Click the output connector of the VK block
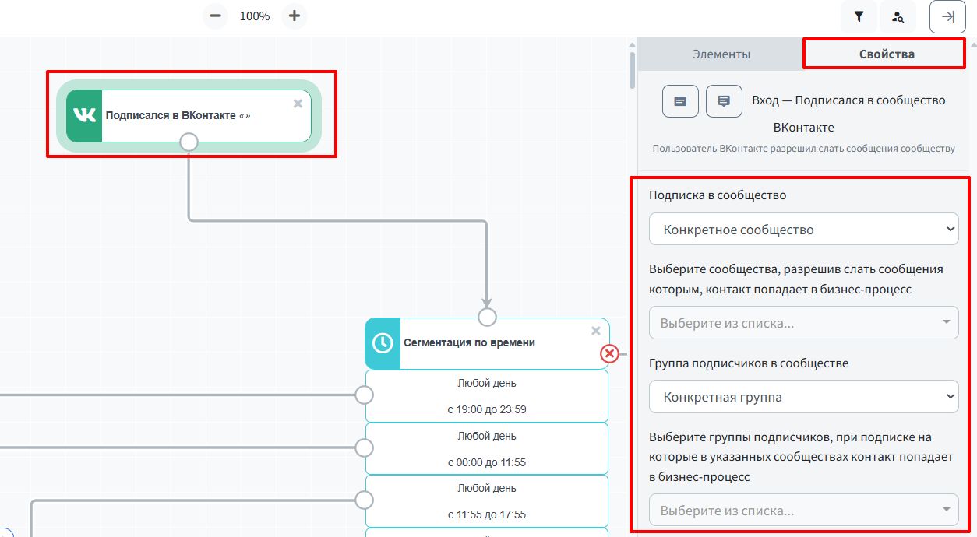This screenshot has width=977, height=537. (189, 142)
